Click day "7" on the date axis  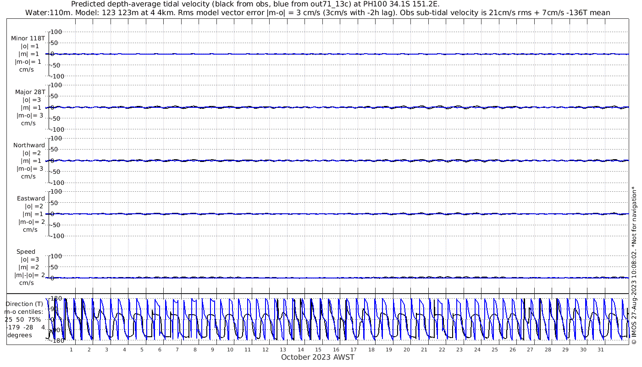coord(177,350)
